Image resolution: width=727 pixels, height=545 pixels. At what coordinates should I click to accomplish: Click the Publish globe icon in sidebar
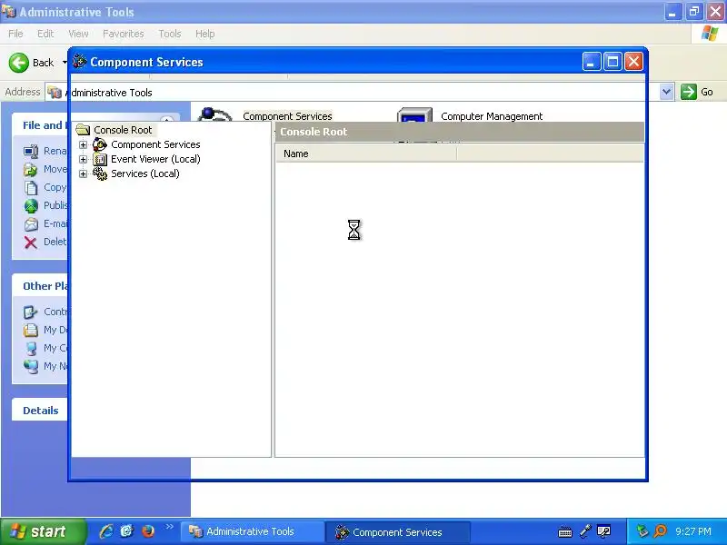31,206
